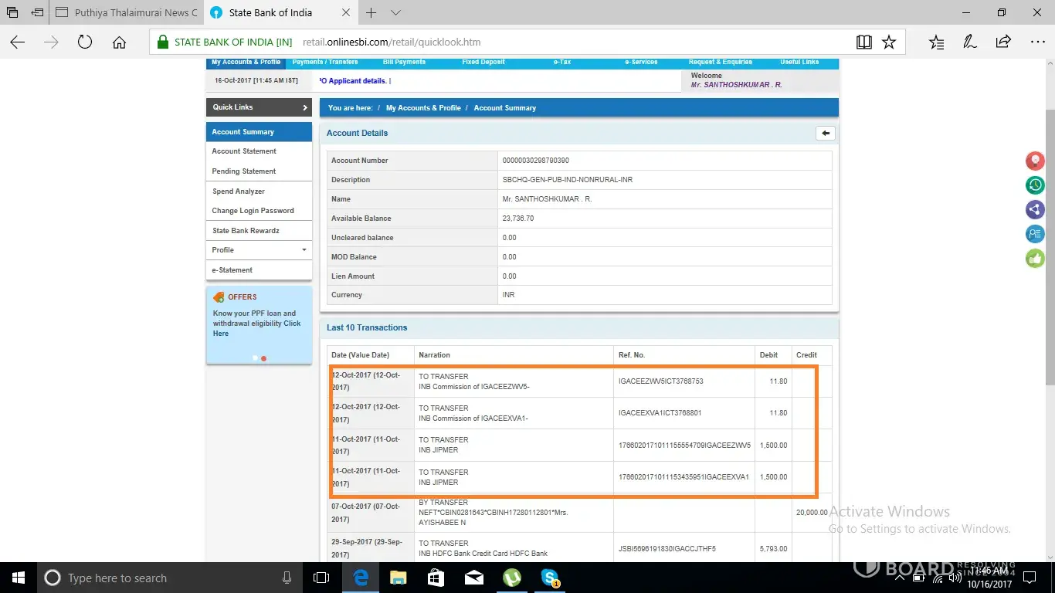Image resolution: width=1055 pixels, height=593 pixels.
Task: Refresh the State Bank page
Action: (85, 42)
